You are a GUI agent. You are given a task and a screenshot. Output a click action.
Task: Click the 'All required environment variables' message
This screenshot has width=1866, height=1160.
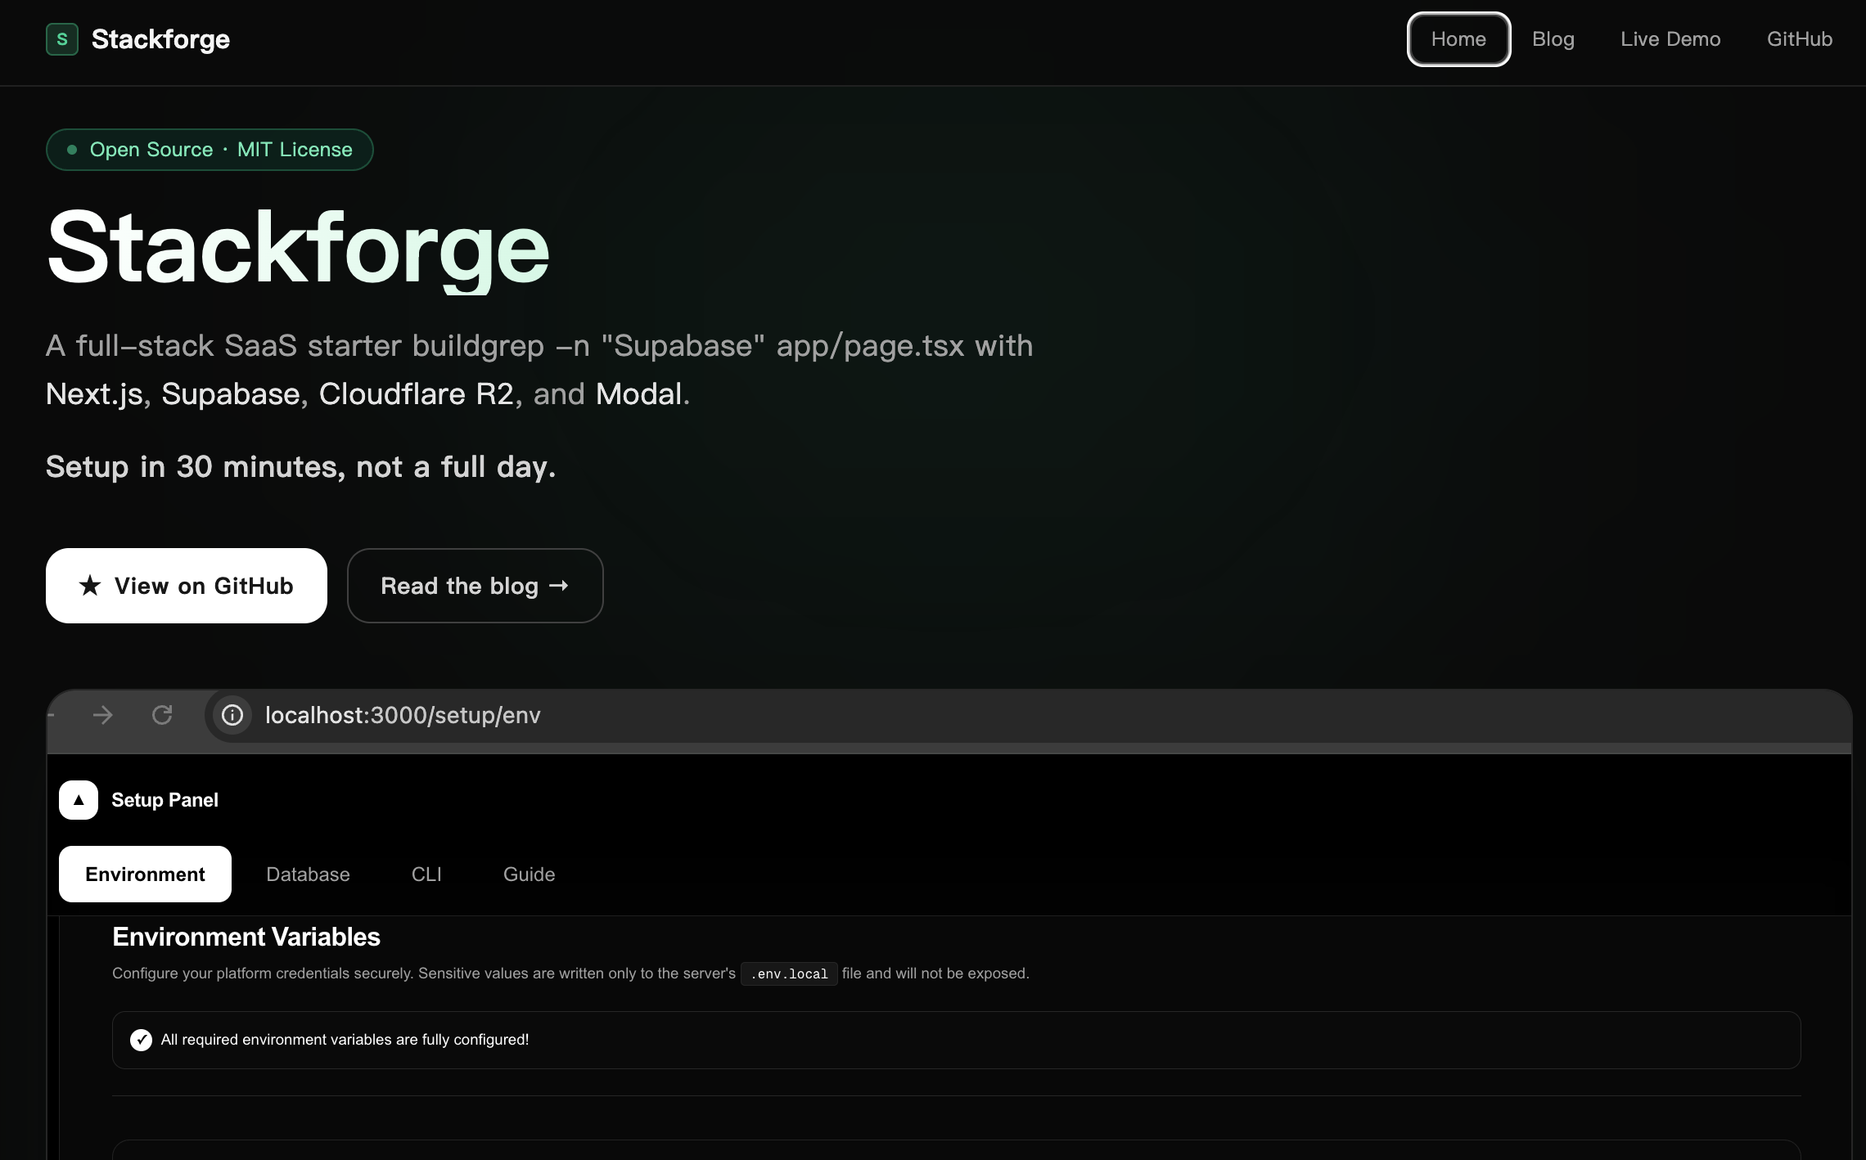(x=345, y=1040)
